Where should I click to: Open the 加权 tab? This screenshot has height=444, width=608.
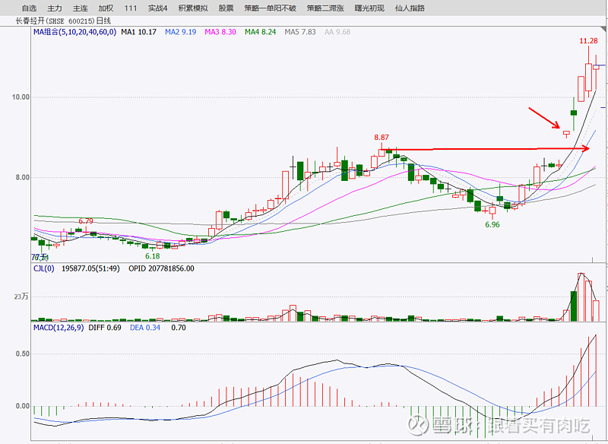coord(106,8)
